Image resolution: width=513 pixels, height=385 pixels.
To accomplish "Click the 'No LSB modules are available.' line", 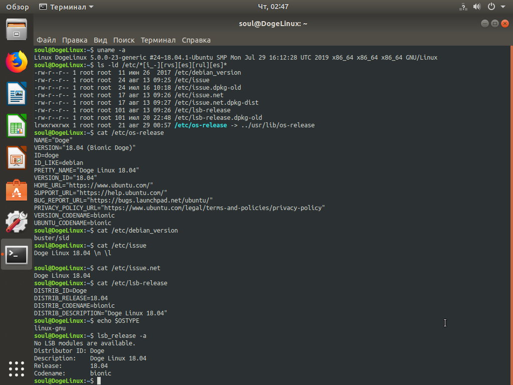I will pyautogui.click(x=85, y=343).
